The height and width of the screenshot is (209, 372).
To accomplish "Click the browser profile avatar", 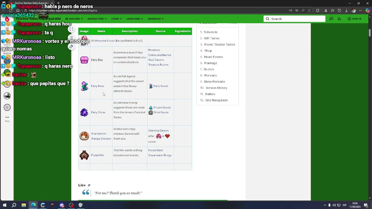I will [353, 10].
